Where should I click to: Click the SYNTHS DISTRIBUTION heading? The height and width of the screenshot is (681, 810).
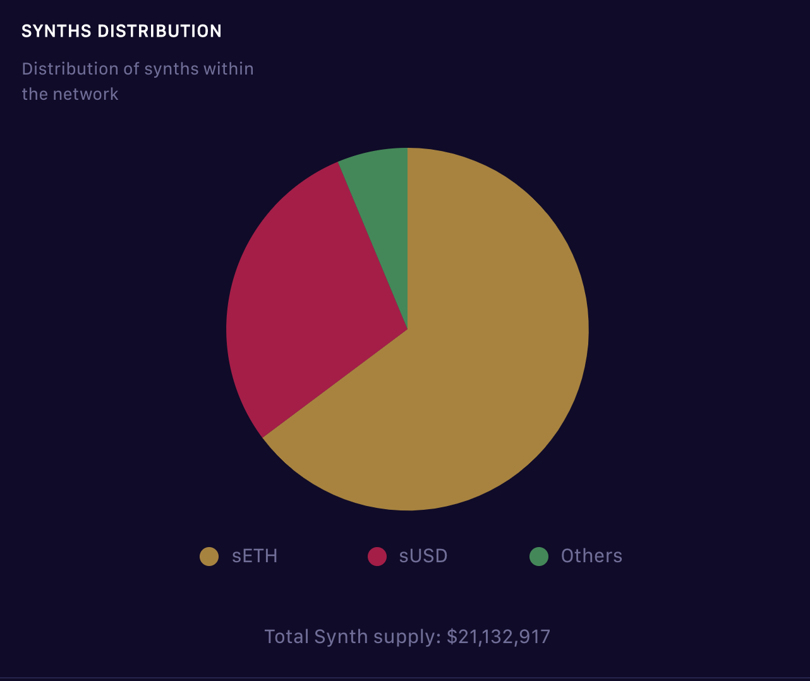pos(121,31)
